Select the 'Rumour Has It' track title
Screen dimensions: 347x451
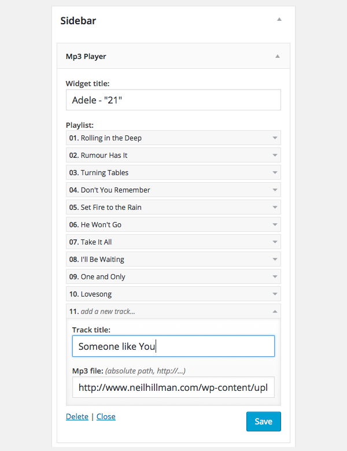(104, 156)
